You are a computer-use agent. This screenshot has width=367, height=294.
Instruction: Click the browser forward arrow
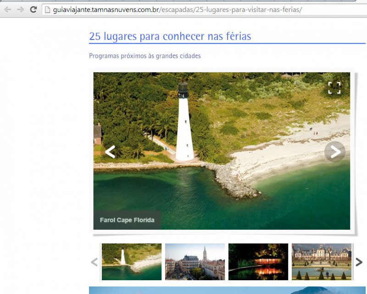[x=21, y=10]
